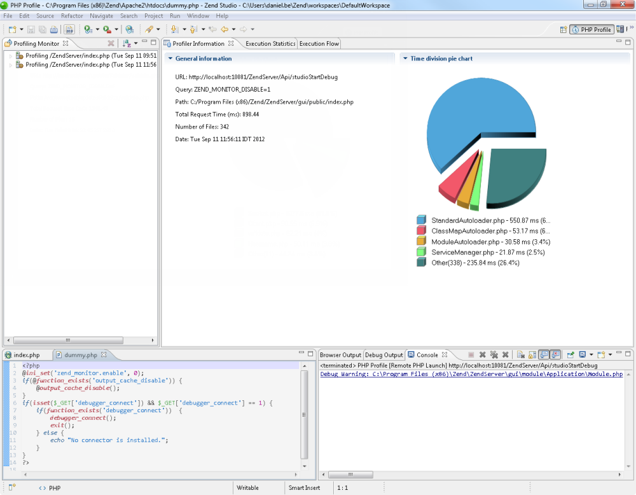Image resolution: width=636 pixels, height=495 pixels.
Task: Toggle show console when standard output changes
Action: click(544, 354)
